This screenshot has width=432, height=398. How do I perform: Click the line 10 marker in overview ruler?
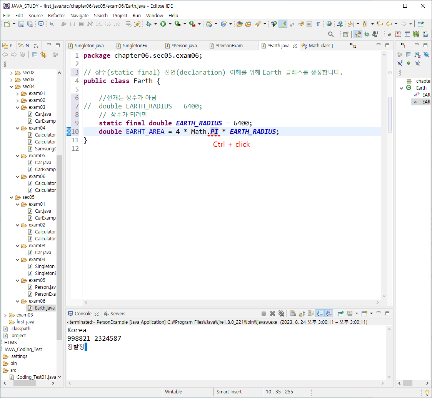pyautogui.click(x=390, y=114)
